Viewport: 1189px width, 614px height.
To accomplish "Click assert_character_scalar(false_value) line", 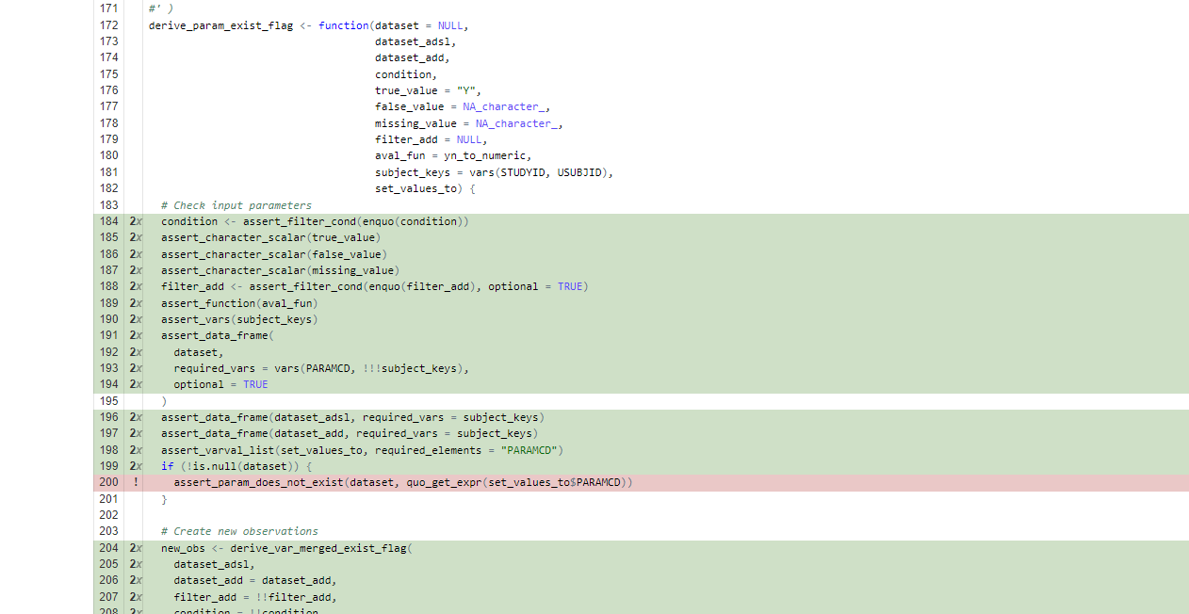I will [x=274, y=254].
